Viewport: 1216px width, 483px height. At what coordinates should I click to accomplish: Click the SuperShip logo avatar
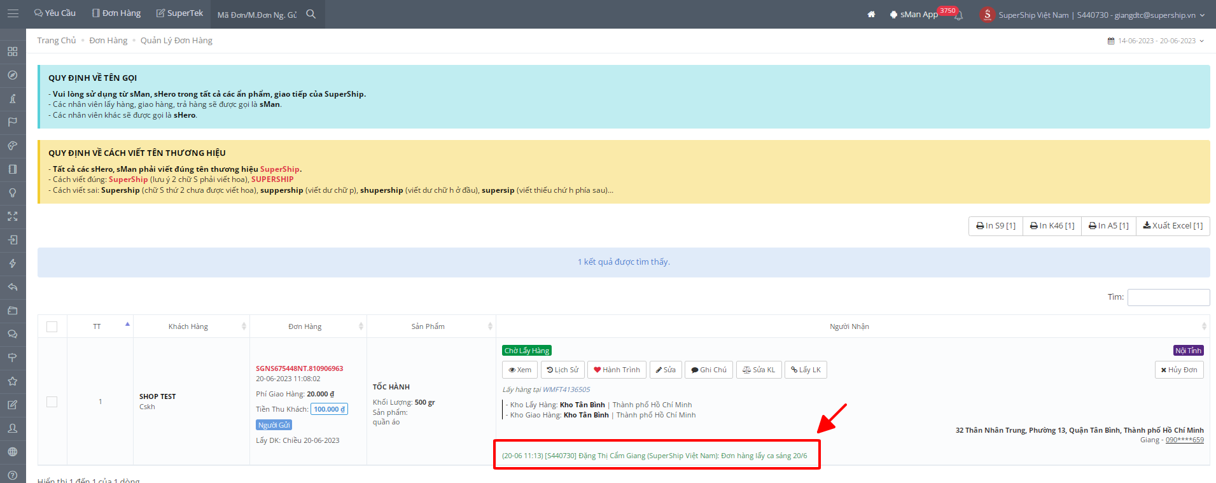(x=988, y=14)
